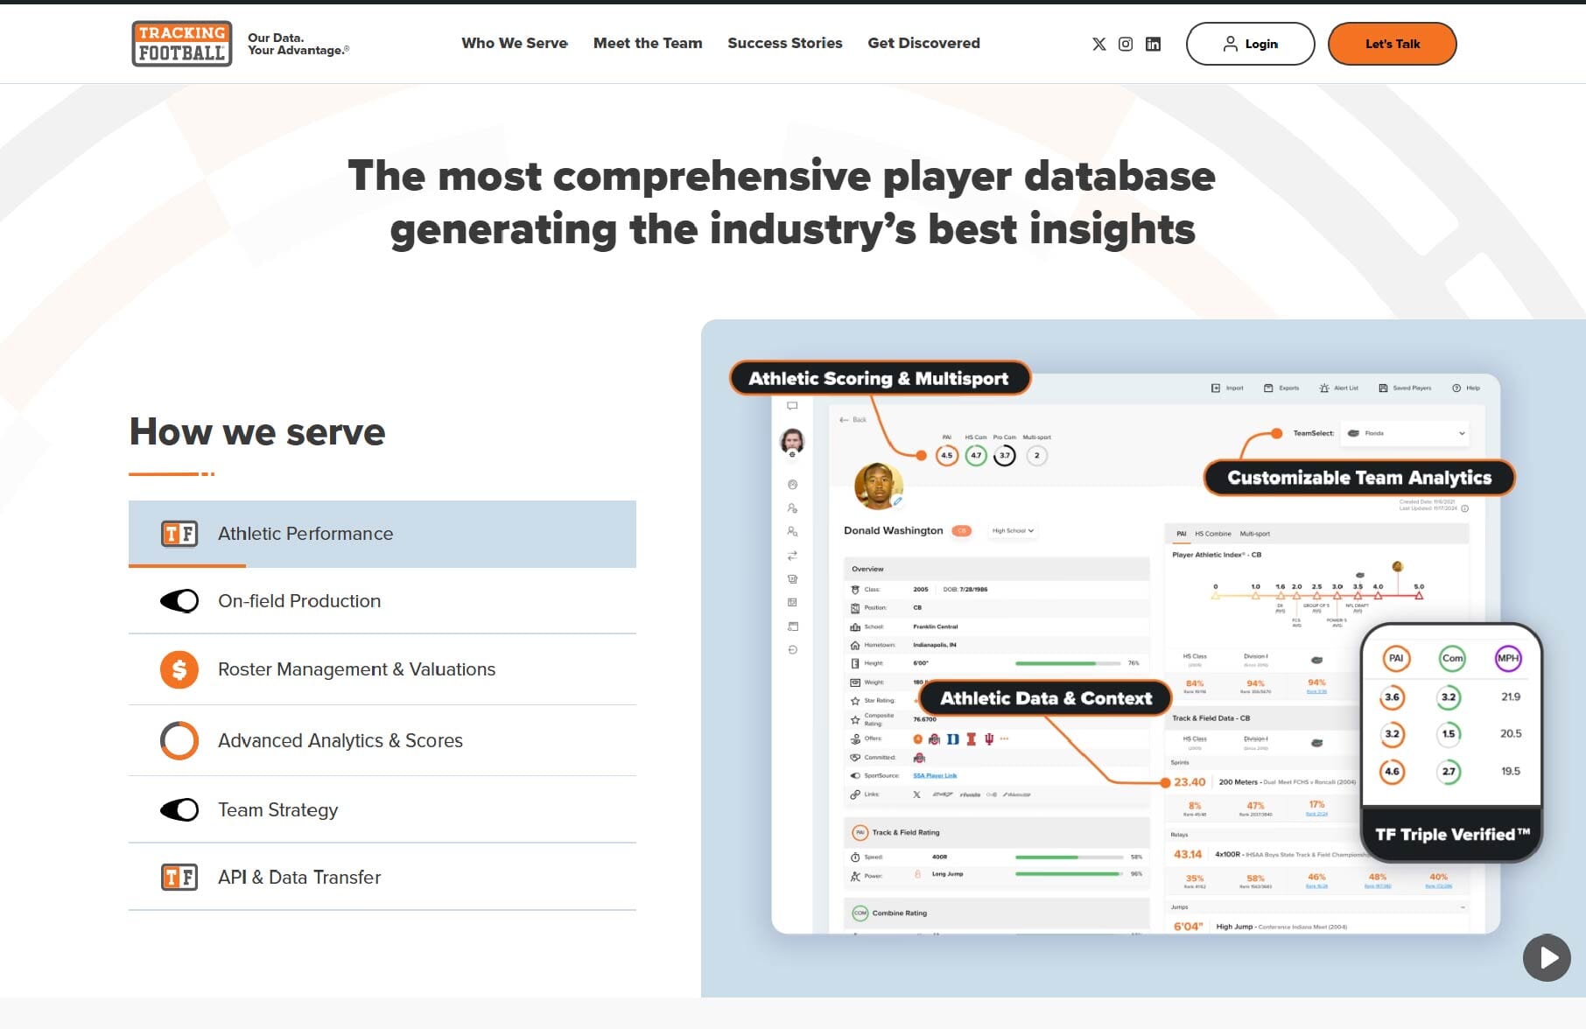This screenshot has height=1029, width=1586.
Task: Expand the High School level dropdown
Action: tap(1013, 530)
